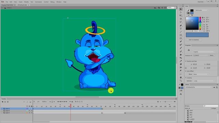Pin the current library arrow icon
Screen dimensions: 219x123
point(214,87)
